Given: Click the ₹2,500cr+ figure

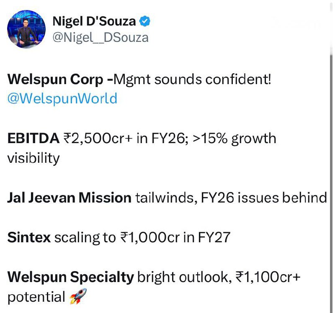Looking at the screenshot, I should pos(98,139).
